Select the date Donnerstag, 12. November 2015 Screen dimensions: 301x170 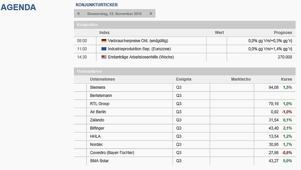tap(114, 14)
